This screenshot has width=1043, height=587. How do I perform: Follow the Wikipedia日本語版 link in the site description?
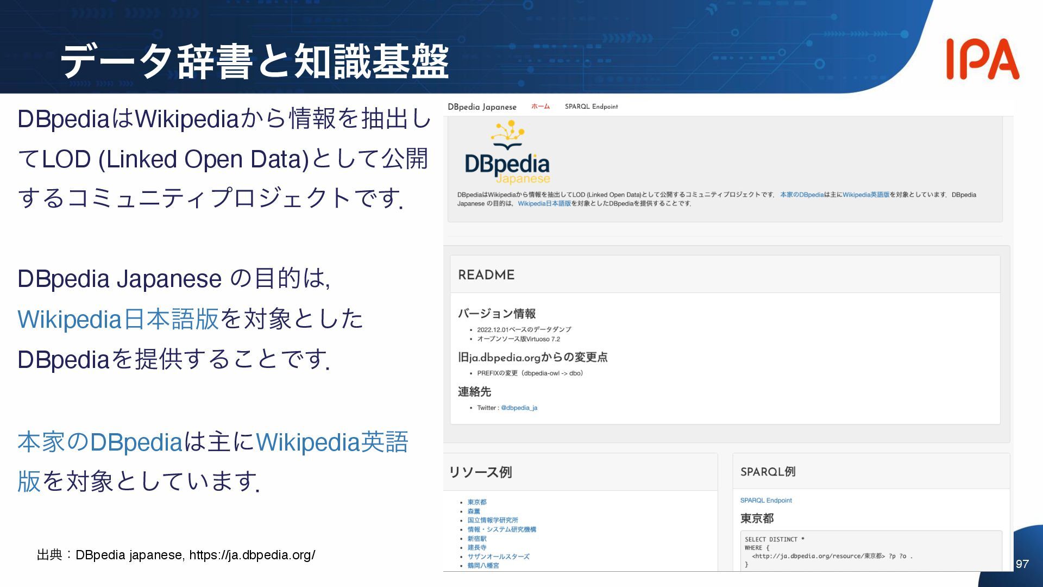click(x=544, y=203)
